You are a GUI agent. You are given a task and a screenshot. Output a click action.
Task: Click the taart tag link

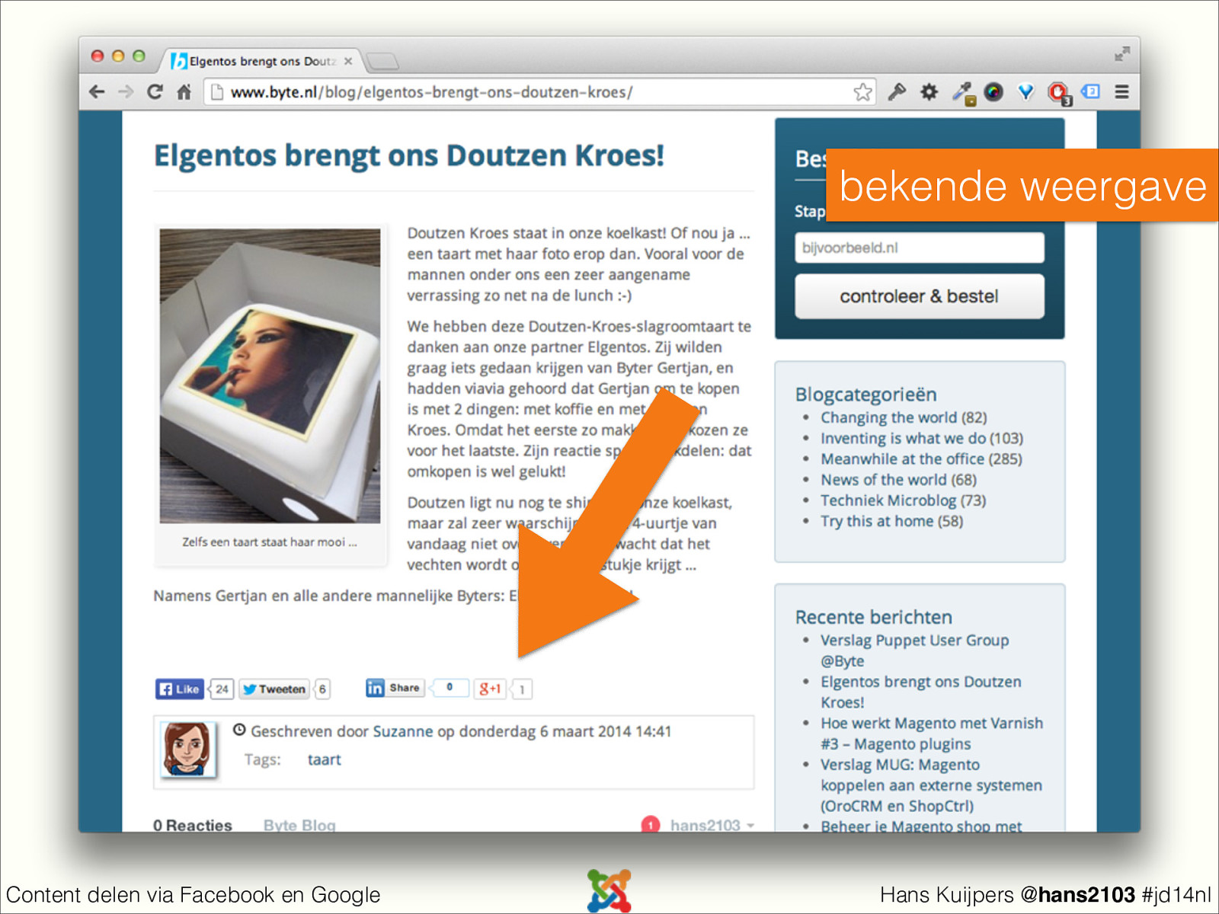(x=324, y=759)
